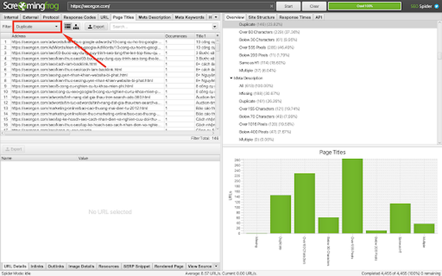Screen dimensions: 442x276
Task: Open the search box dropdown arrow
Action: click(215, 26)
